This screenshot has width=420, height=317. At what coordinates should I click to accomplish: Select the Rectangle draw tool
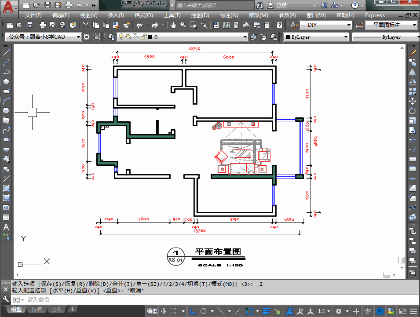[x=6, y=91]
